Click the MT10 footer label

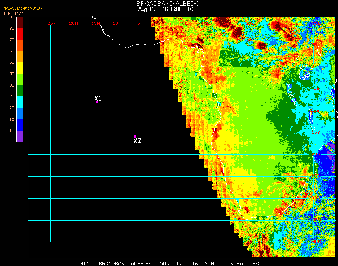86,264
